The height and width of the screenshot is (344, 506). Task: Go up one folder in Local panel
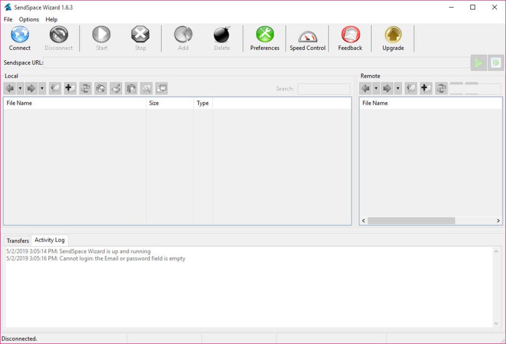pyautogui.click(x=55, y=88)
